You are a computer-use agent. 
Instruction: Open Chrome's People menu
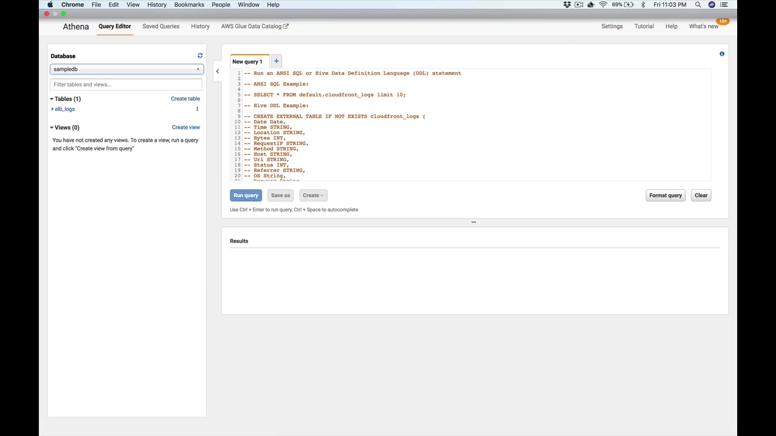click(221, 5)
